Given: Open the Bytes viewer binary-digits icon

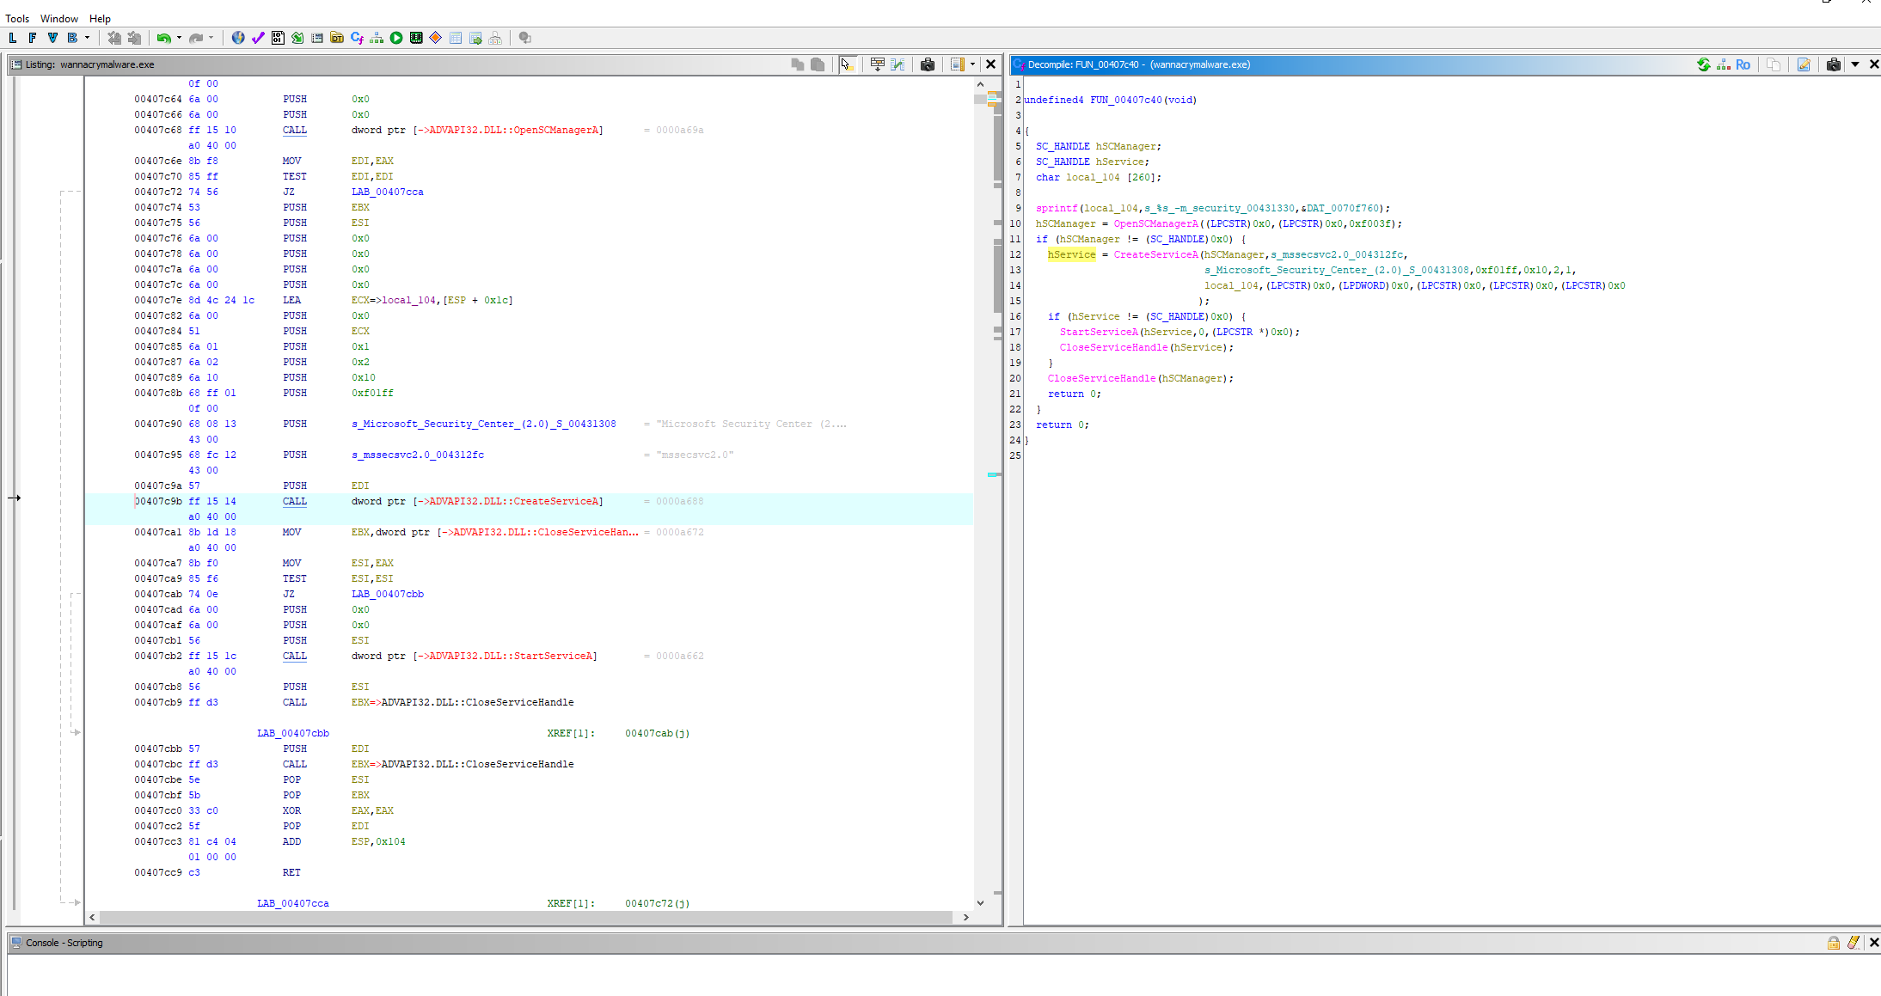Looking at the screenshot, I should click(x=278, y=38).
